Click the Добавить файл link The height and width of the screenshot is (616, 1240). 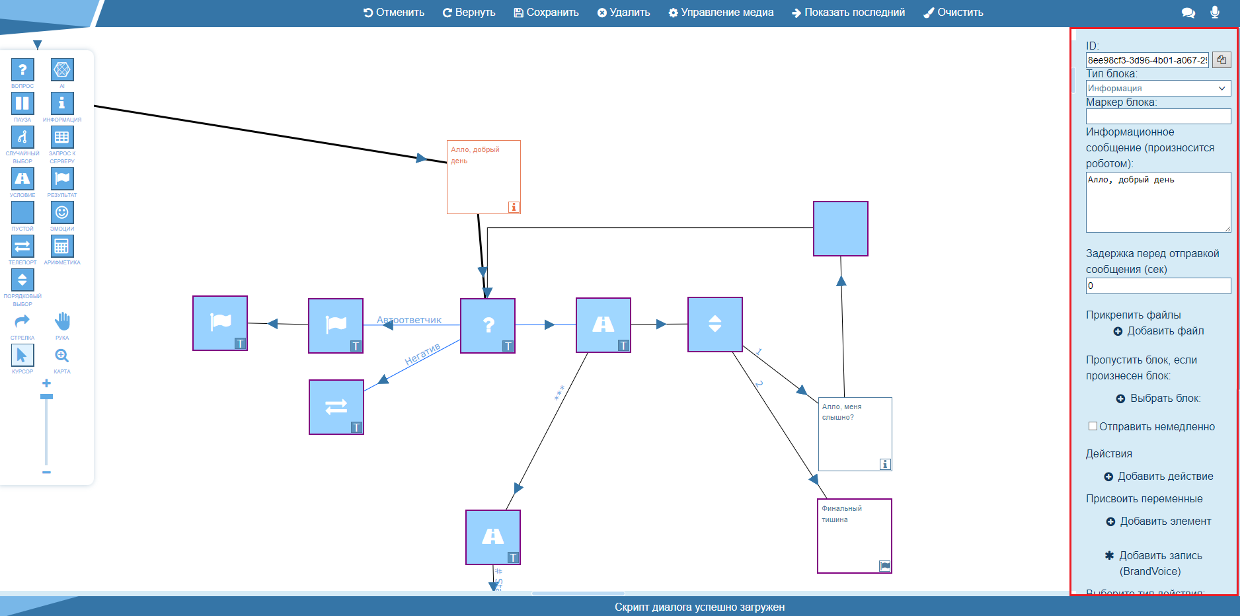tap(1158, 331)
